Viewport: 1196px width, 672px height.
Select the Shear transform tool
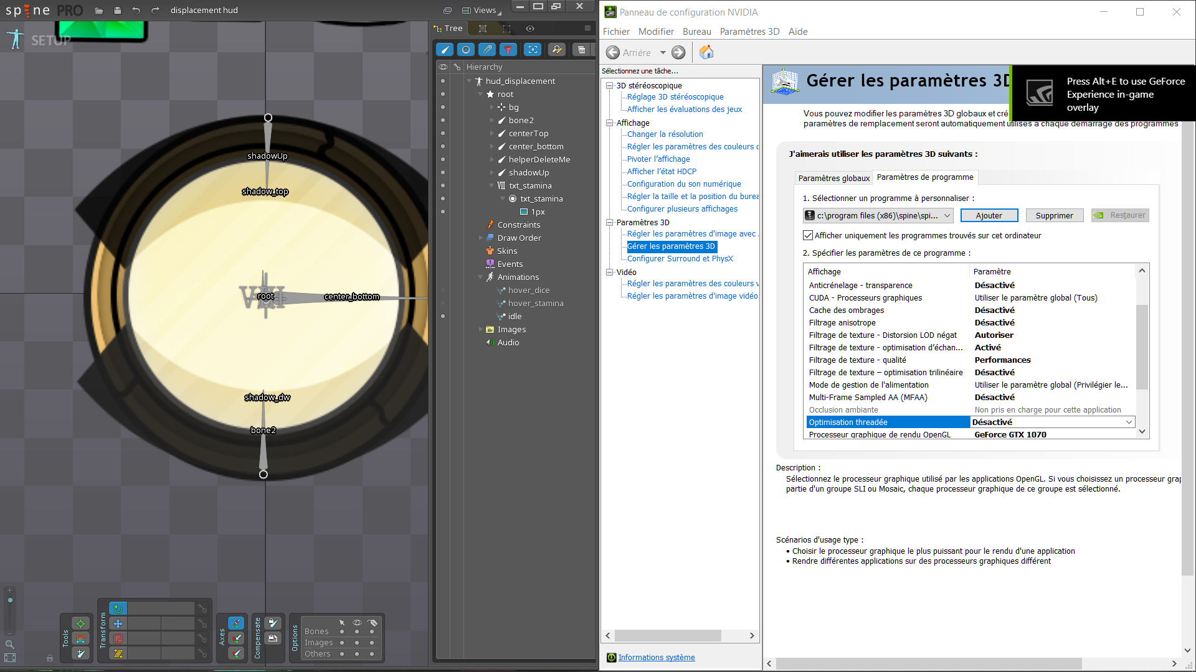point(118,653)
